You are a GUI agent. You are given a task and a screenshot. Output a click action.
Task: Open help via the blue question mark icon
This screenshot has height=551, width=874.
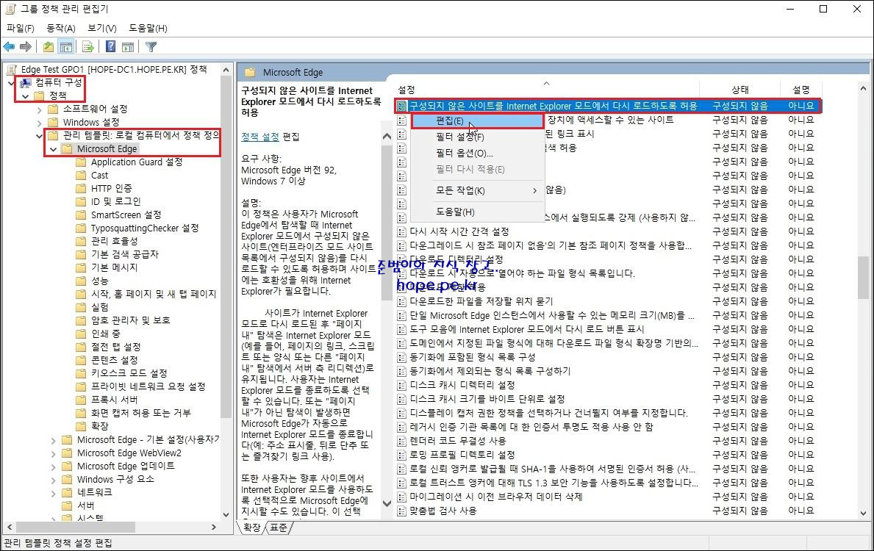click(x=110, y=47)
